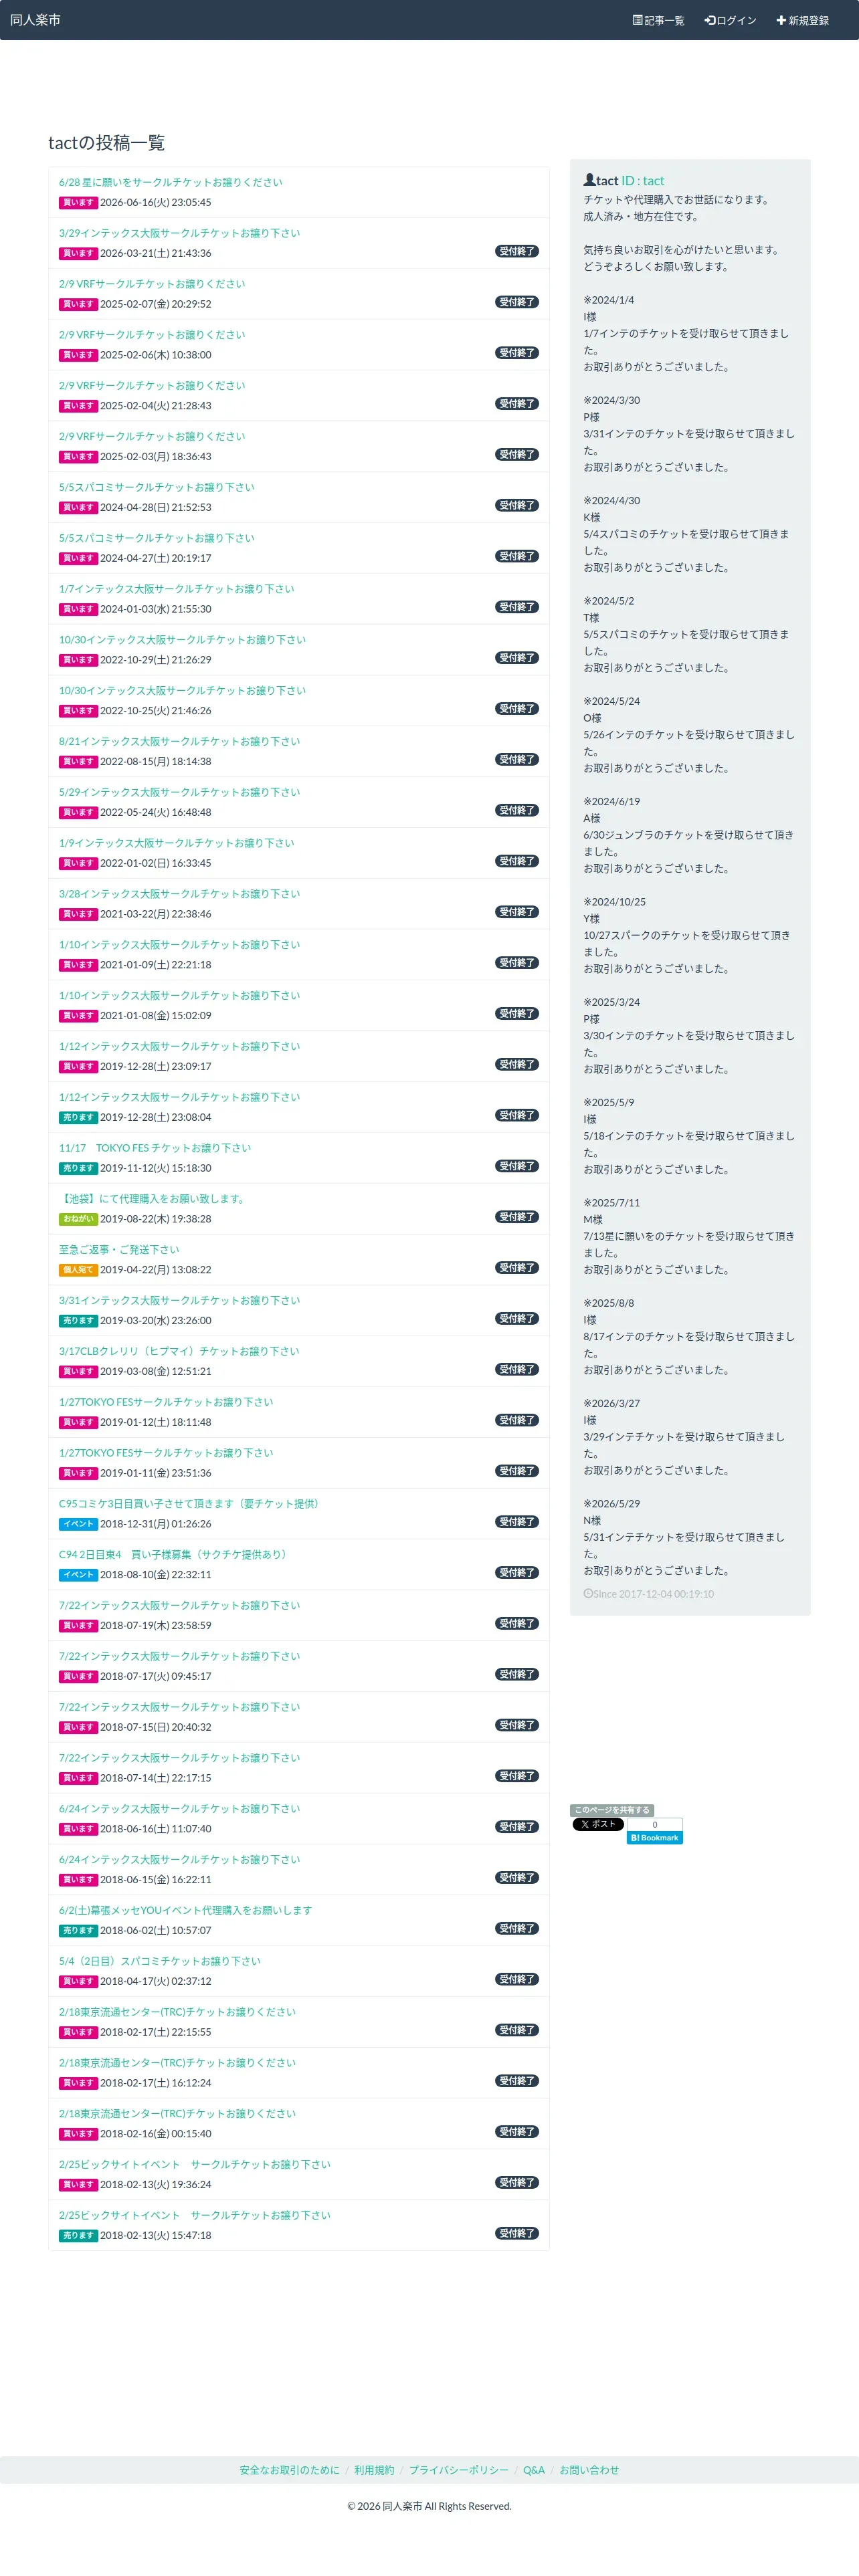Click おねがい tag on 池袋 post

[x=78, y=1219]
